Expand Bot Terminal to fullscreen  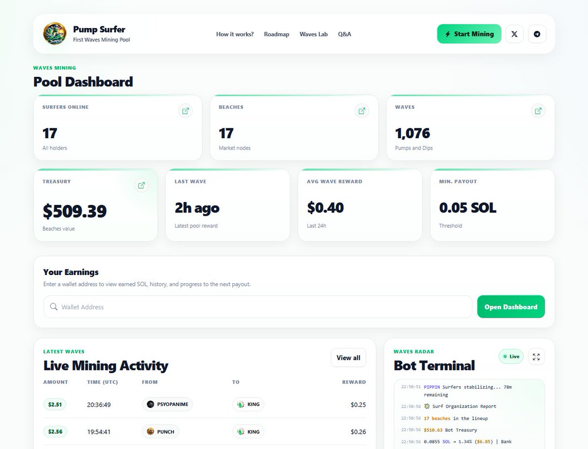[536, 356]
